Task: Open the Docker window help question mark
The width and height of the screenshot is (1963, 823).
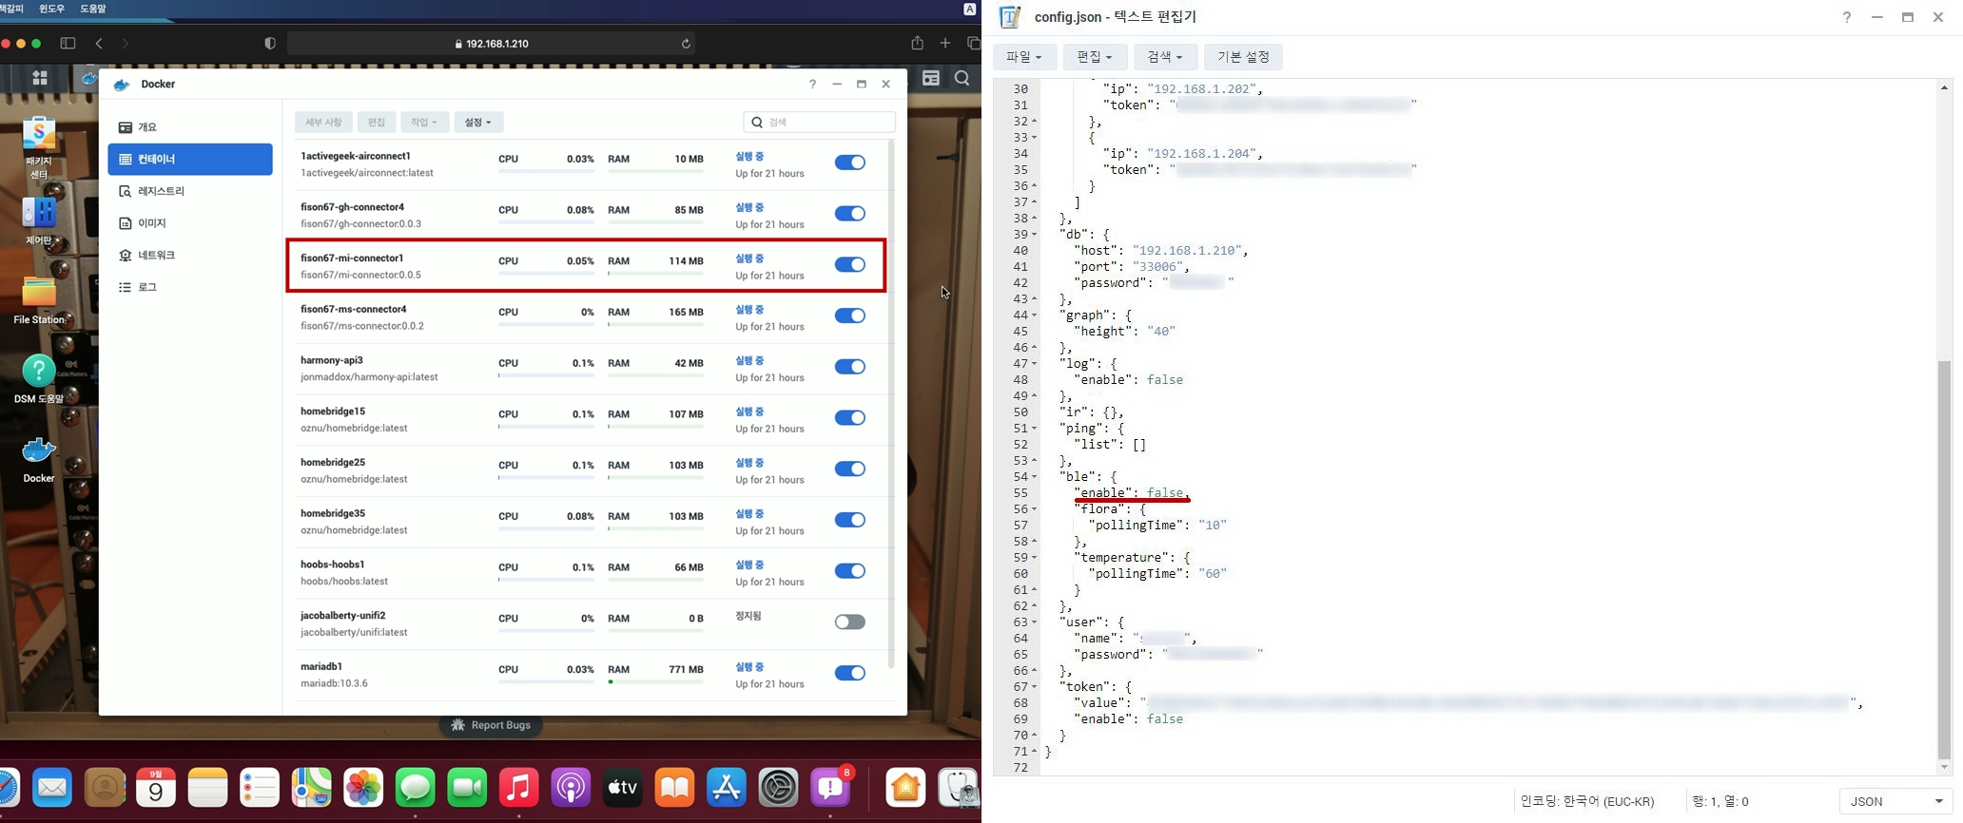Action: (812, 85)
